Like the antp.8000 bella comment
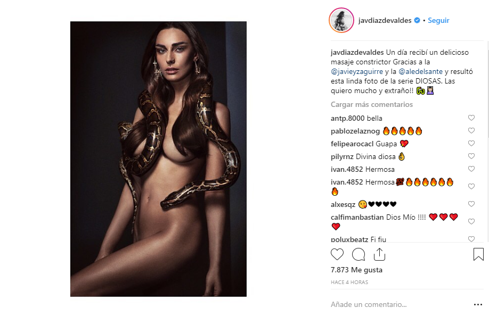Viewport: 489px width, 316px height. tap(471, 118)
